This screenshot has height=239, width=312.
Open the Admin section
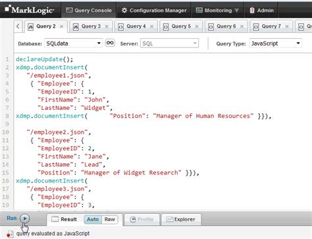point(261,11)
